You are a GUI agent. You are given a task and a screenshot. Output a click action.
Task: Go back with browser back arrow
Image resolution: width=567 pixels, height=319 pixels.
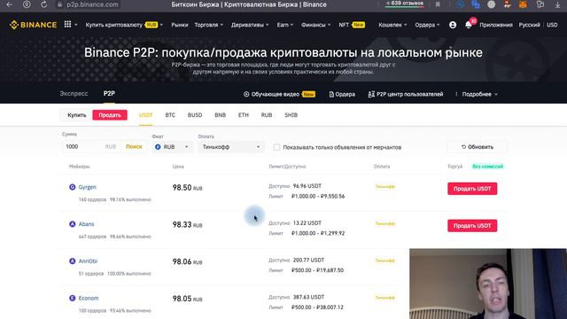tap(10, 4)
